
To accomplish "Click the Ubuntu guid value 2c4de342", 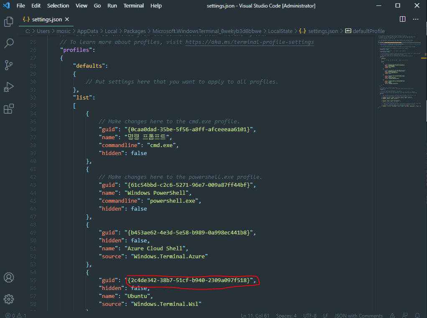I will 189,280.
